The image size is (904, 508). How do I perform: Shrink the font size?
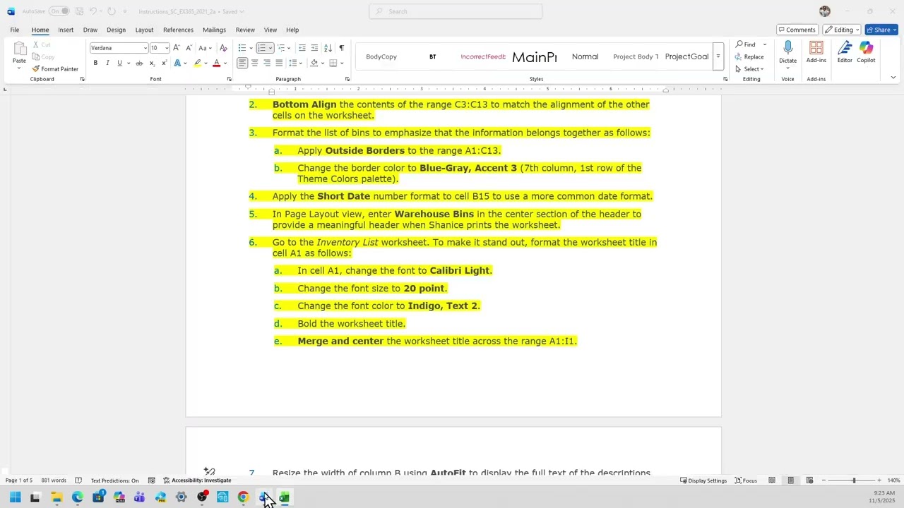tap(189, 48)
